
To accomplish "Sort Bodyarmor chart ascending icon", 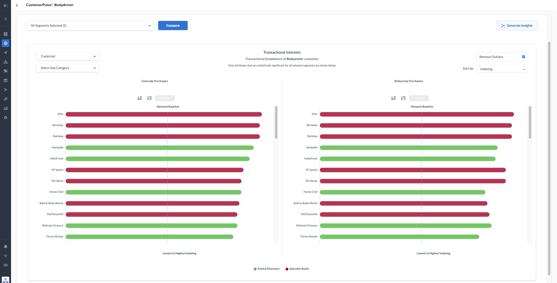I will point(393,98).
